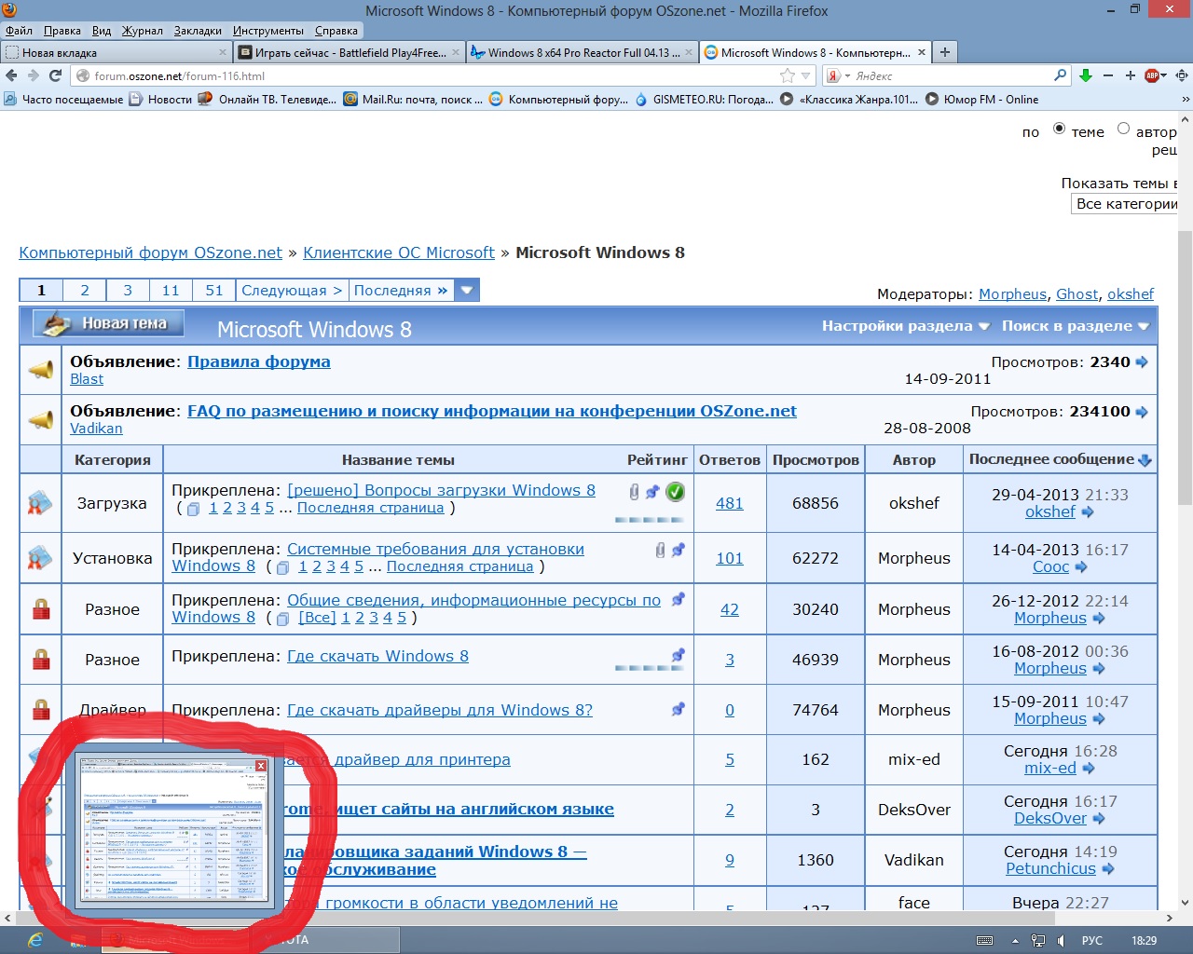This screenshot has height=954, width=1193.
Task: Open the Файл menu
Action: coord(19,31)
